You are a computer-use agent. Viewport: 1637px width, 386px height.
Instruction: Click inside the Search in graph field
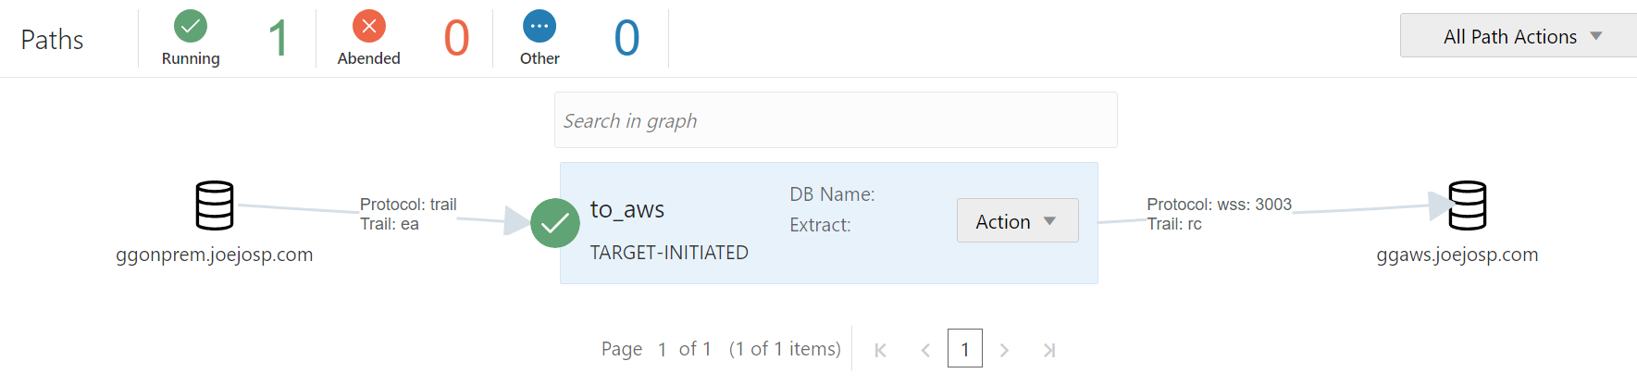pos(835,120)
